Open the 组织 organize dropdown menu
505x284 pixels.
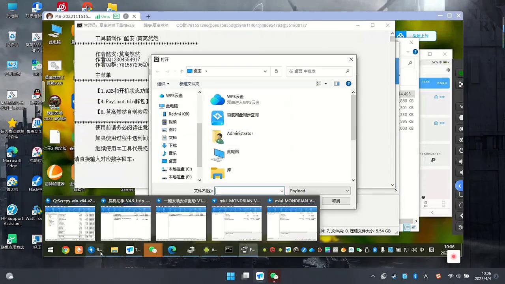[x=163, y=84]
